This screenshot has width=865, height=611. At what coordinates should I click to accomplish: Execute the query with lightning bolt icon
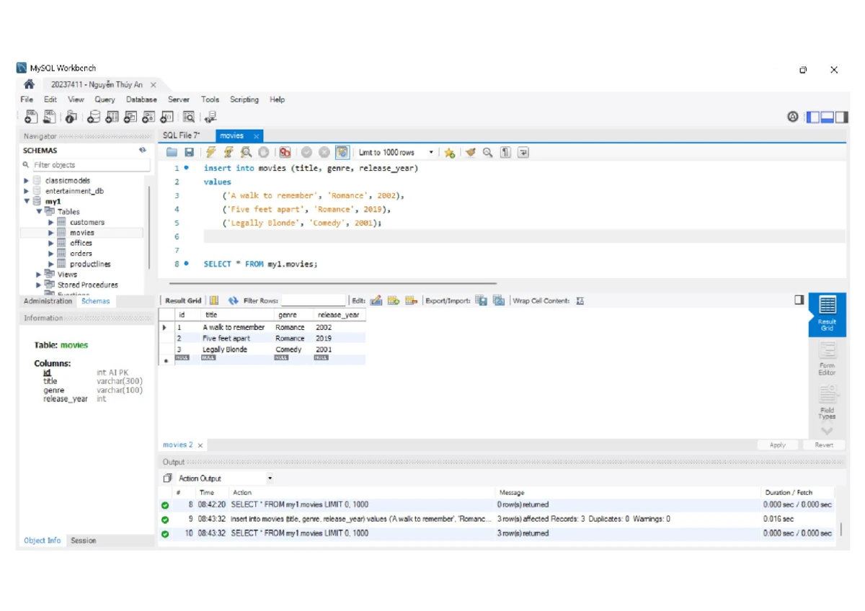coord(210,152)
